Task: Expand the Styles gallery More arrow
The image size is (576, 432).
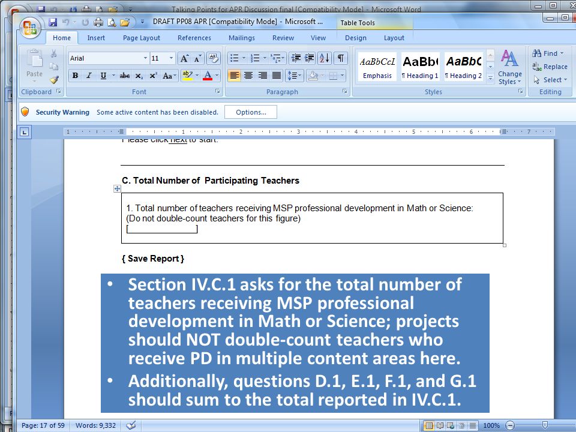Action: pyautogui.click(x=490, y=78)
